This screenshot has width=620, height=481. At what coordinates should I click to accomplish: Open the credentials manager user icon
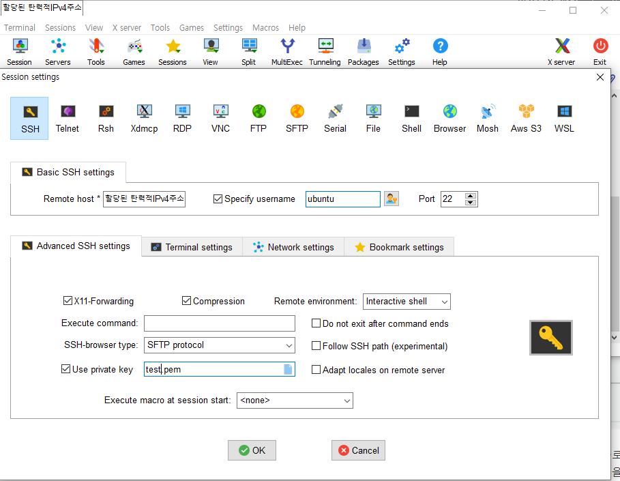click(392, 199)
